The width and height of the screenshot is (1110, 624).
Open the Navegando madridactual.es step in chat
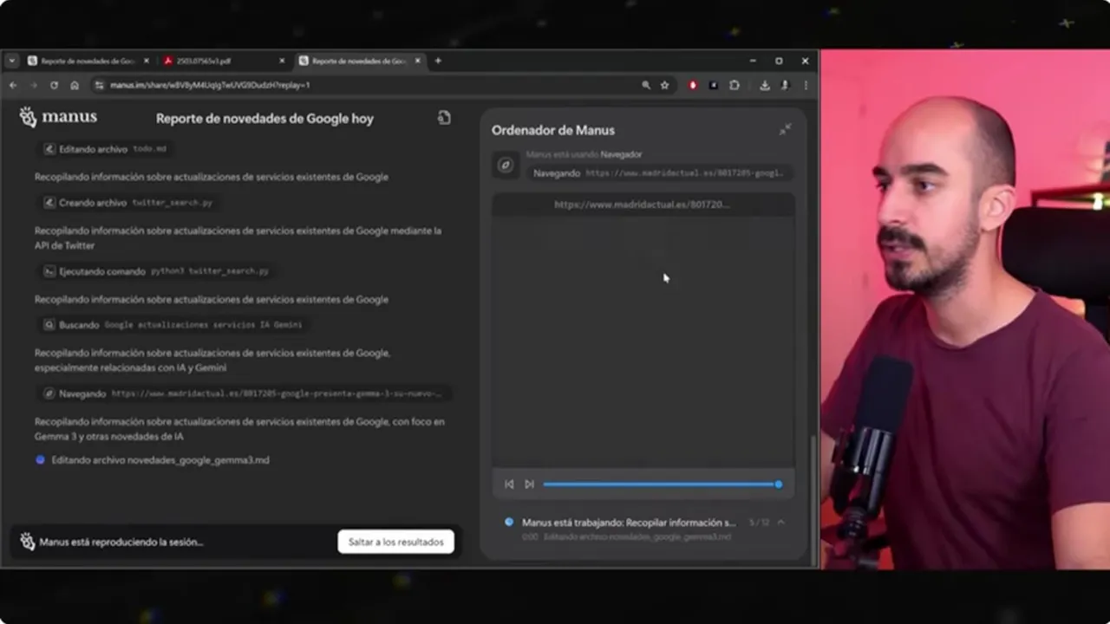(245, 393)
